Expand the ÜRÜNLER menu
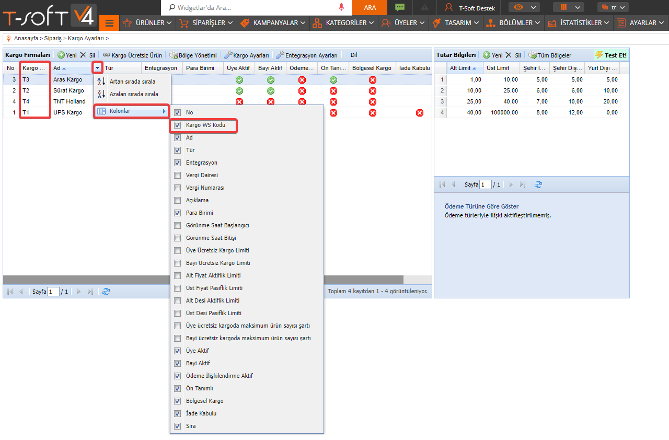This screenshot has height=440, width=669. click(x=147, y=23)
